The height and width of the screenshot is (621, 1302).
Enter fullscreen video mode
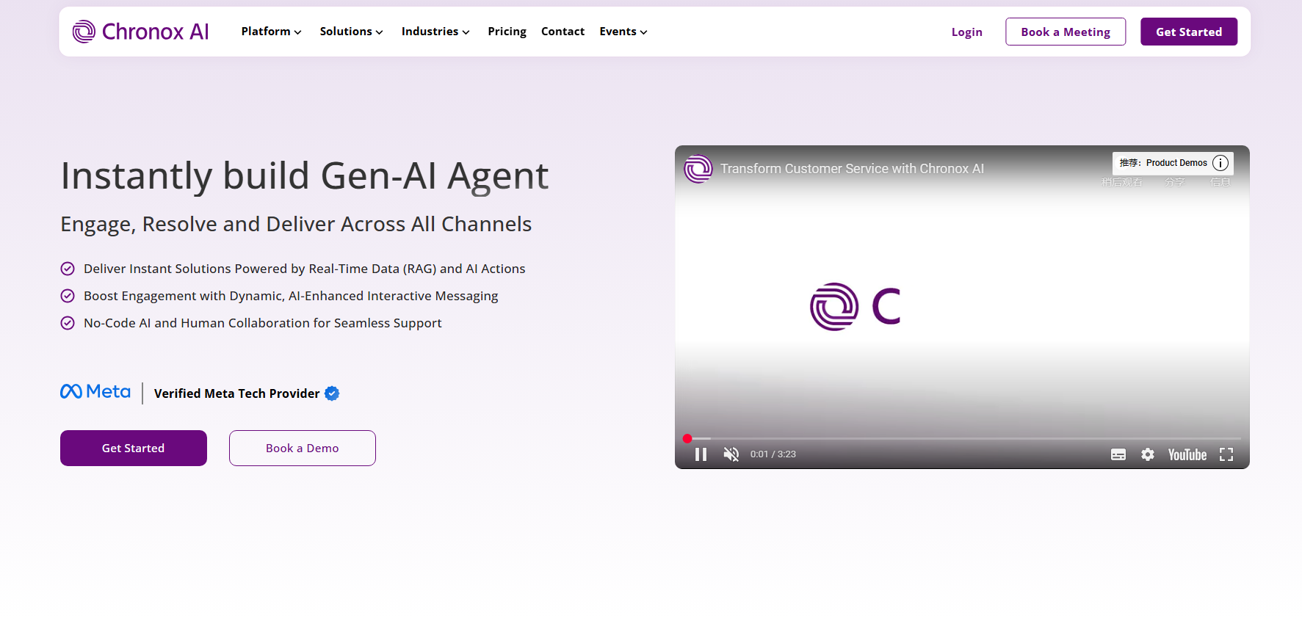1226,454
